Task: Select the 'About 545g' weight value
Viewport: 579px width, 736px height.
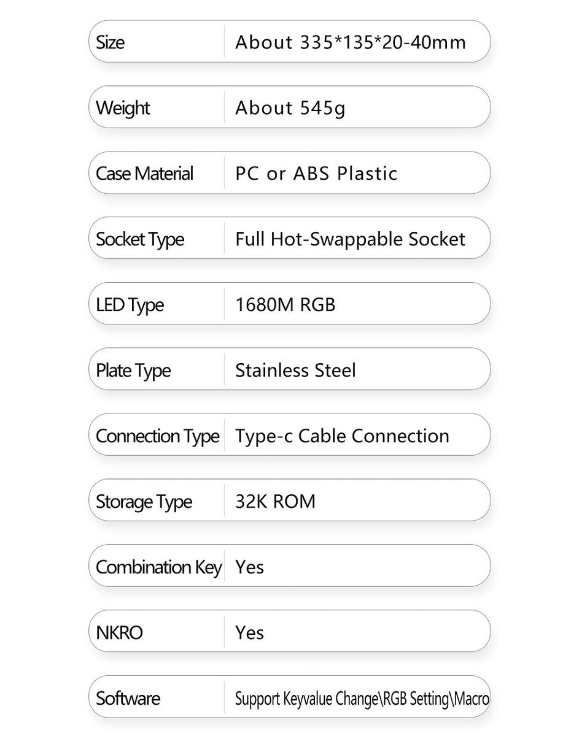Action: point(290,109)
